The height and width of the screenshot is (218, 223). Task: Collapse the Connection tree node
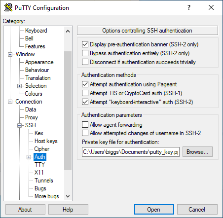pyautogui.click(x=10, y=102)
